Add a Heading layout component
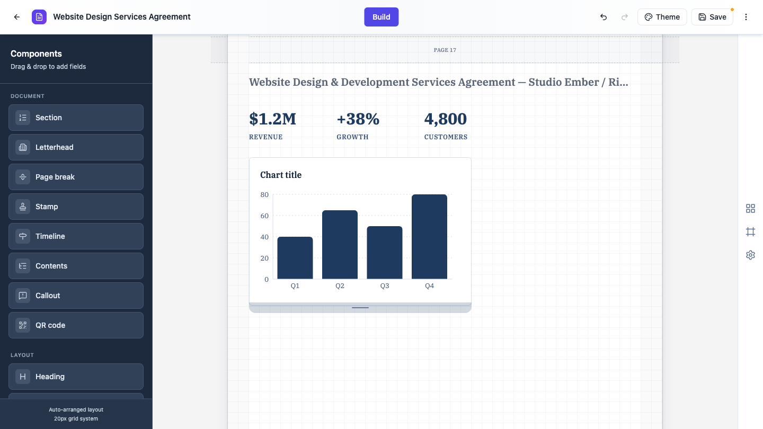The height and width of the screenshot is (429, 763). coord(76,377)
